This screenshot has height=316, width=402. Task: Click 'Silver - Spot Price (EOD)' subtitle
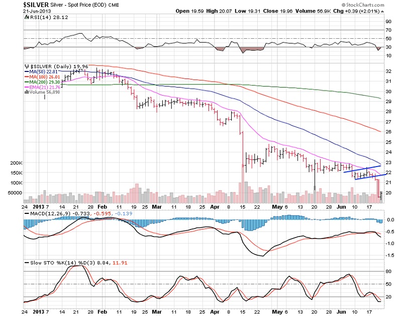78,5
